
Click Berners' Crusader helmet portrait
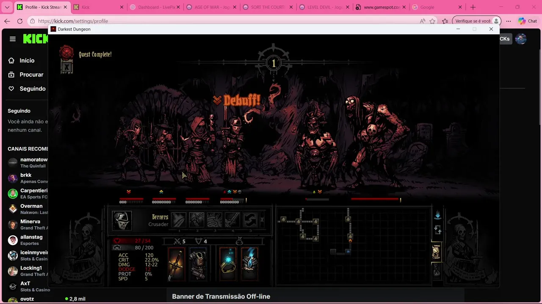[x=122, y=220]
